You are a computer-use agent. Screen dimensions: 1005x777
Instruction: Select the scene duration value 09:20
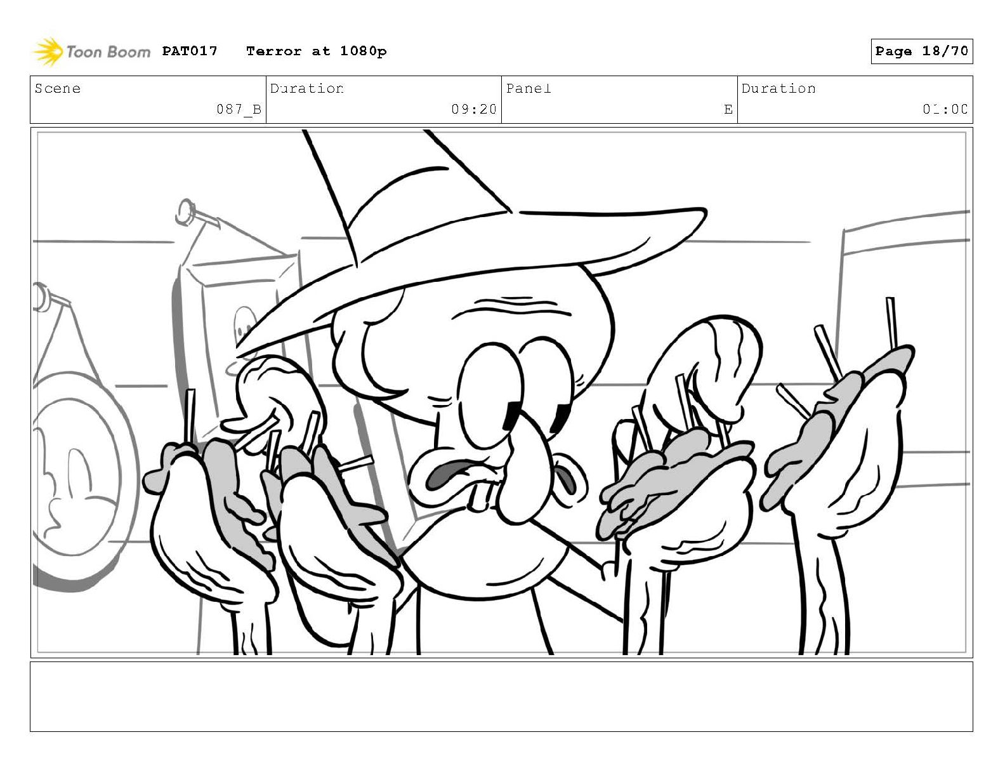[474, 109]
